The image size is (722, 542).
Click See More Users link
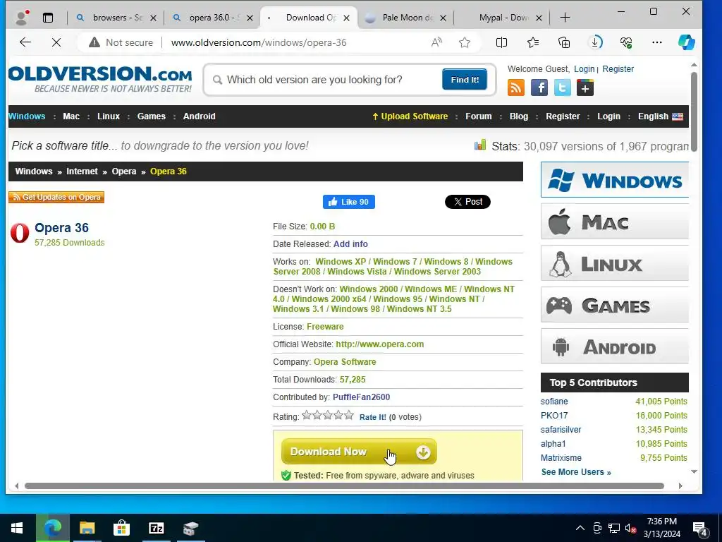click(x=576, y=472)
